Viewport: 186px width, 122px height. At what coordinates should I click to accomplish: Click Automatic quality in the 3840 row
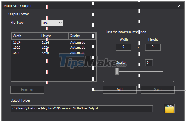pyautogui.click(x=77, y=53)
